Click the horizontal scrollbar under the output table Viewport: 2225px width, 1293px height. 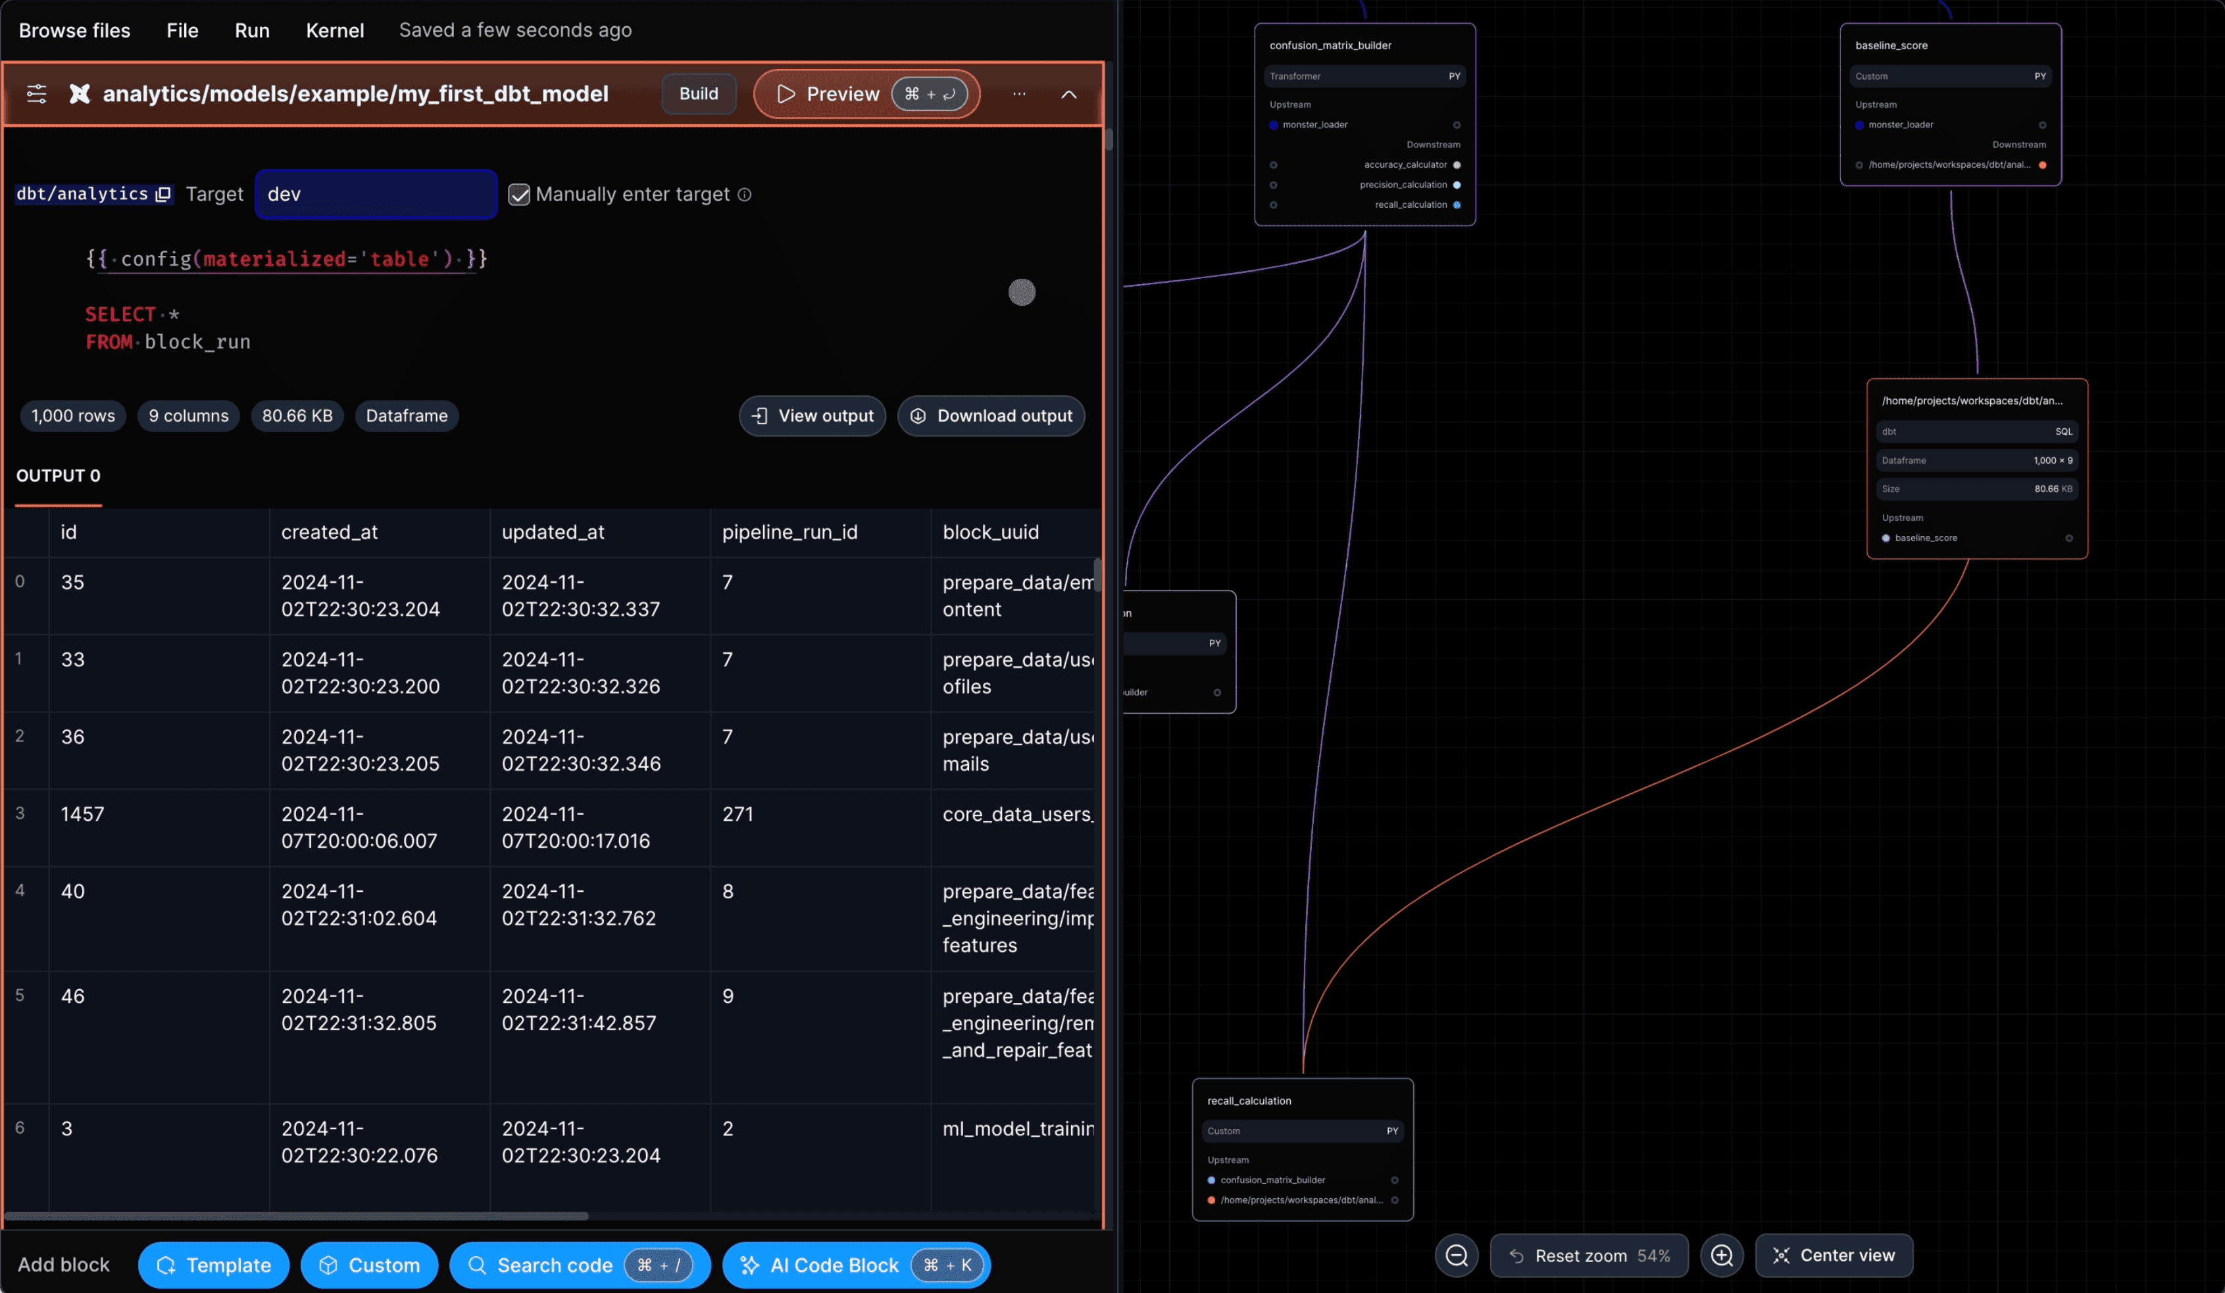coord(297,1215)
